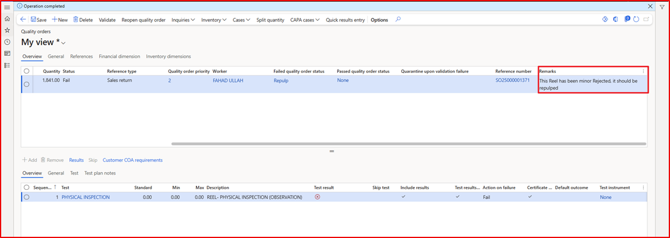
Task: Open Recent clock icon in sidebar
Action: click(7, 42)
